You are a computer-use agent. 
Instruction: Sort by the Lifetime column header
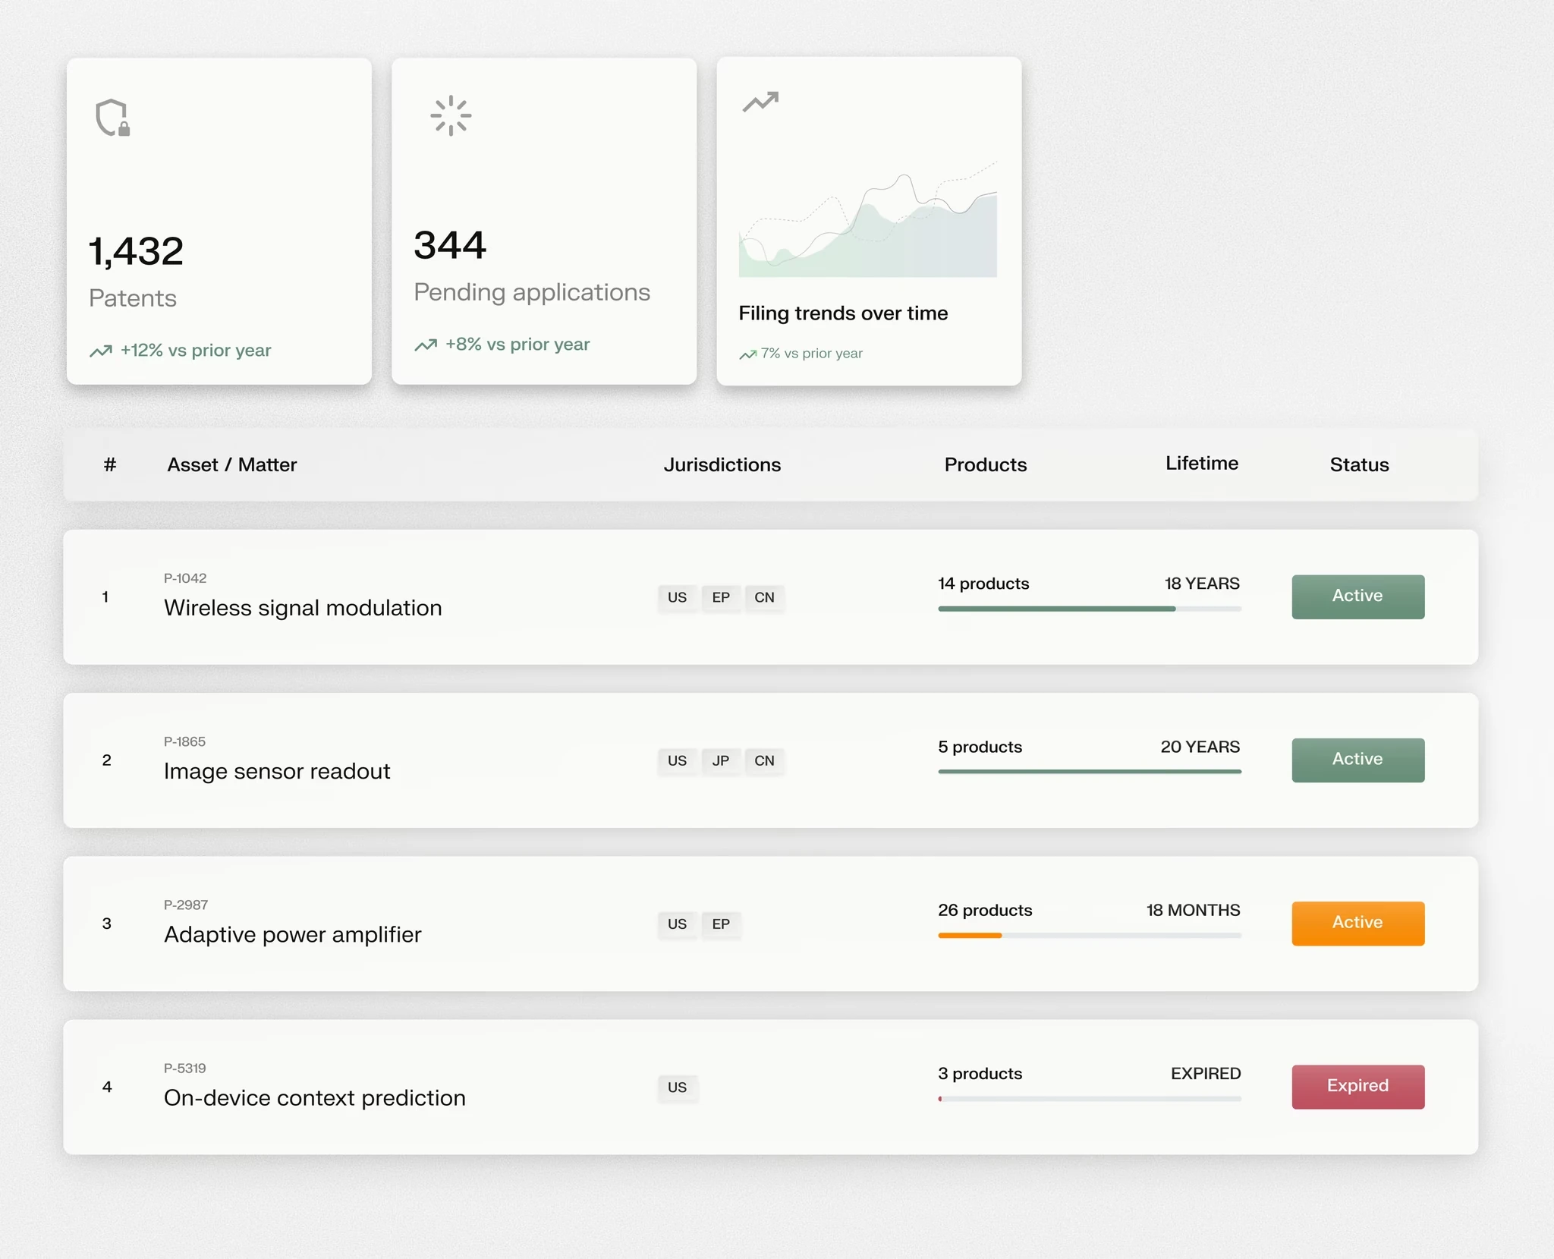(x=1202, y=463)
